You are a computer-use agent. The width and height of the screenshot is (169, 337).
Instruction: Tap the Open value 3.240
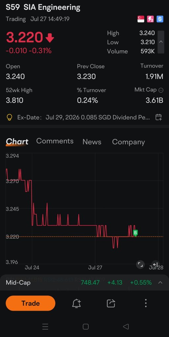click(15, 76)
